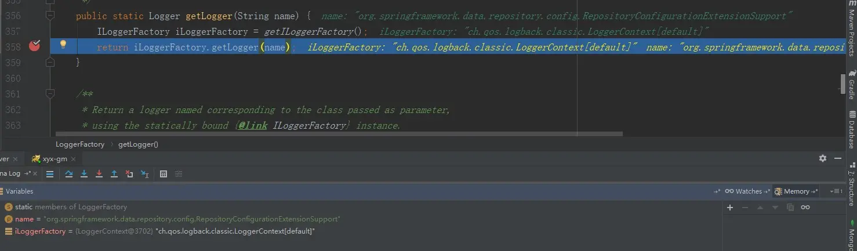857x251 pixels.
Task: Click the Force Step Into red arrow icon
Action: (x=99, y=174)
